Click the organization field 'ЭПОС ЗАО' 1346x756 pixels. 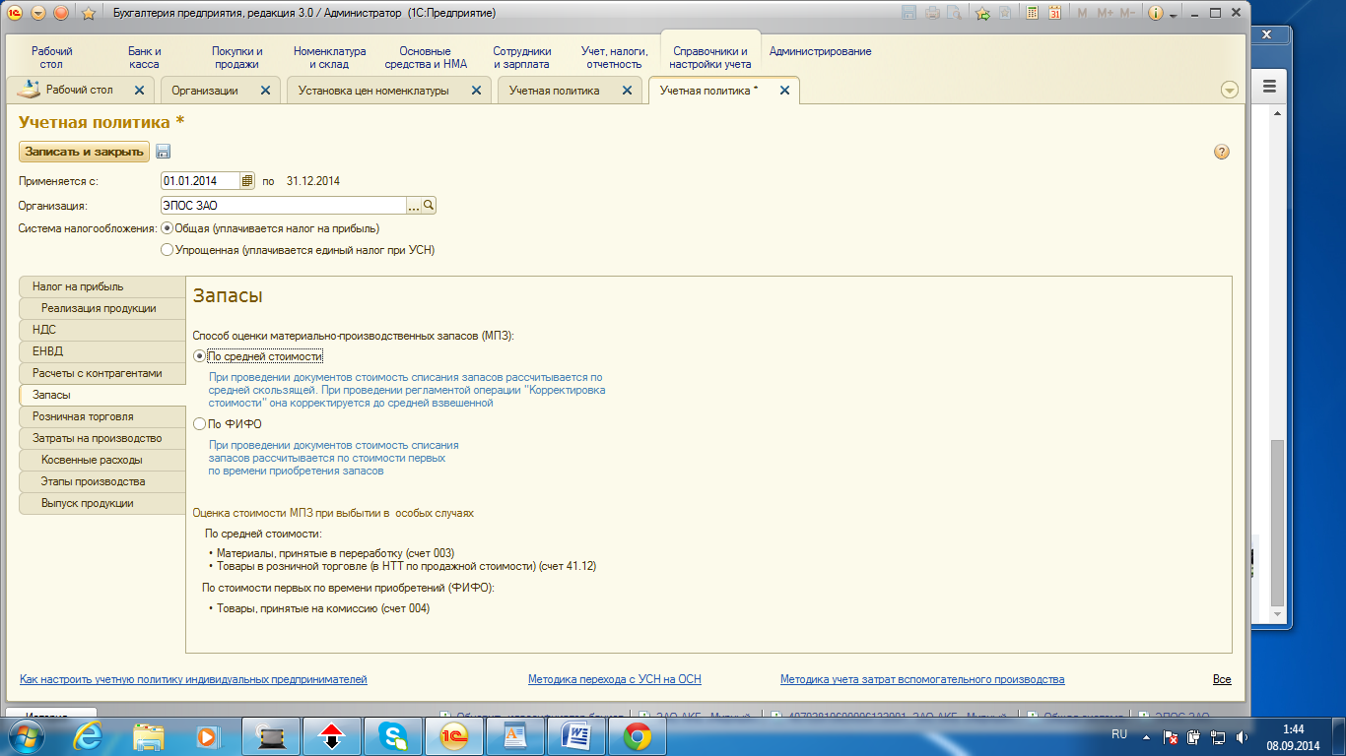[x=284, y=206]
